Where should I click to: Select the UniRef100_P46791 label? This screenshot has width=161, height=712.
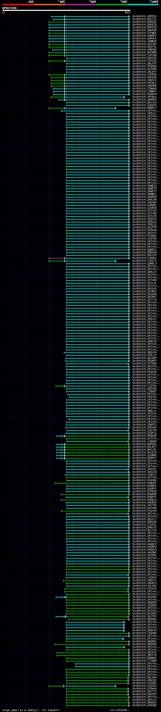pos(144,397)
